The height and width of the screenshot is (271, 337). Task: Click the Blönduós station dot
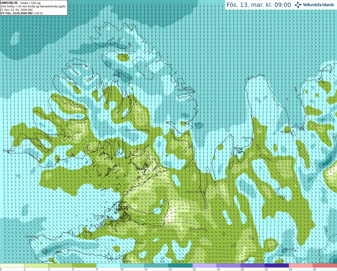[252, 139]
